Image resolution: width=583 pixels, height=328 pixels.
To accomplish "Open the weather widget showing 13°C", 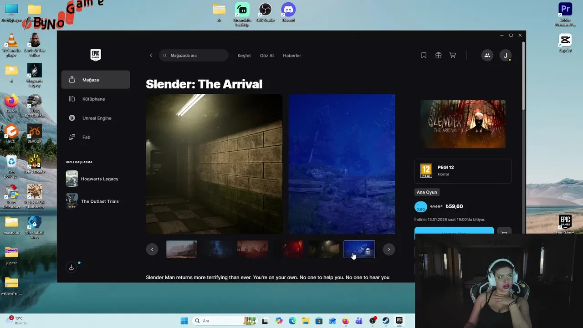I will [x=16, y=320].
